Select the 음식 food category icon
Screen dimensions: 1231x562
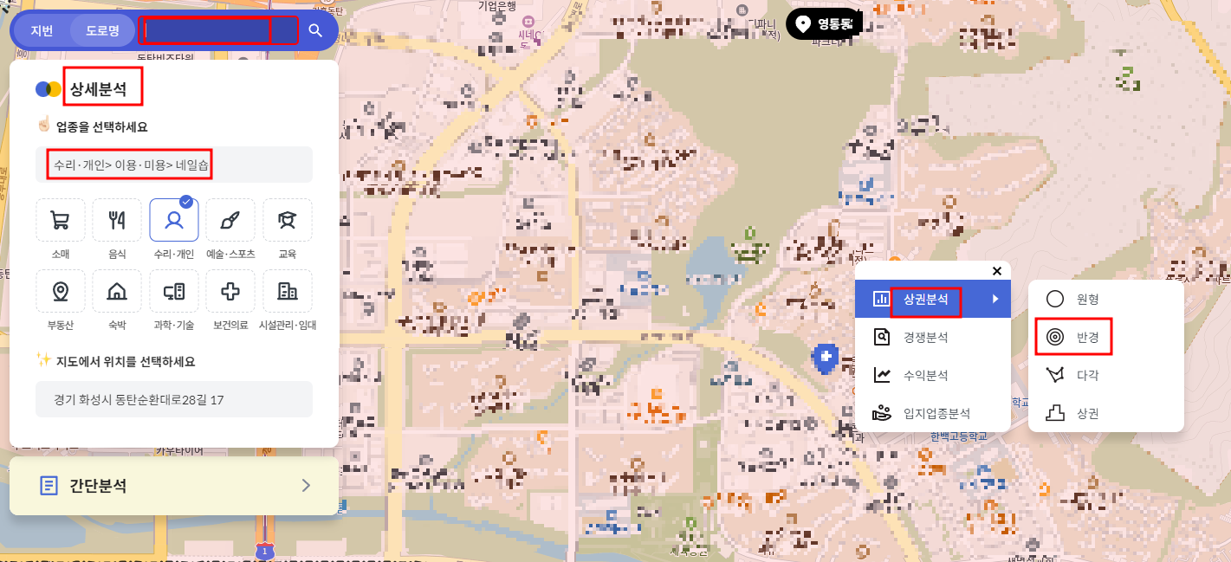click(x=117, y=220)
